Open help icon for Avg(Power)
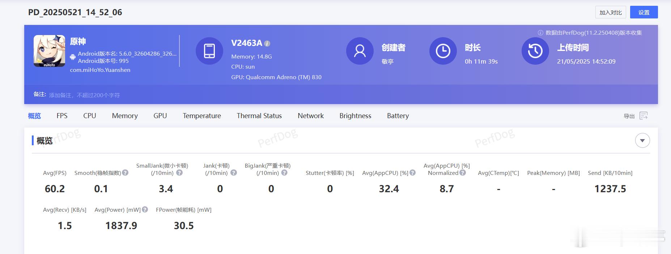Screen dimensions: 671x254 point(145,209)
